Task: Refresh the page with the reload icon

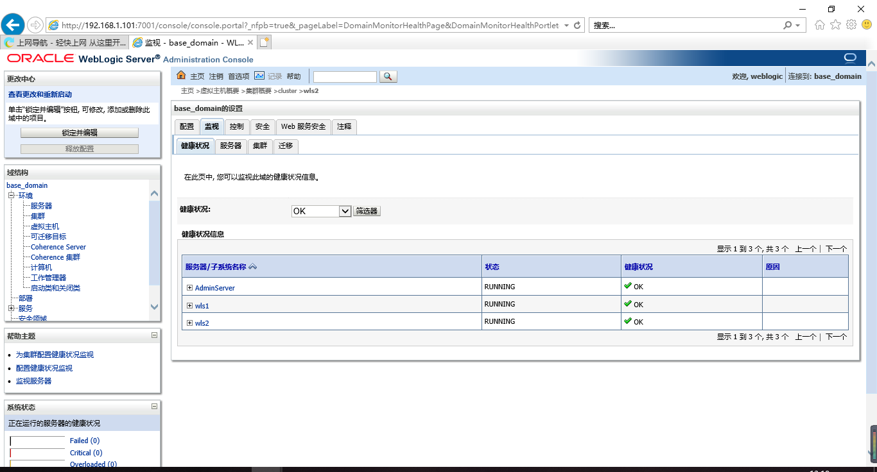Action: click(577, 26)
